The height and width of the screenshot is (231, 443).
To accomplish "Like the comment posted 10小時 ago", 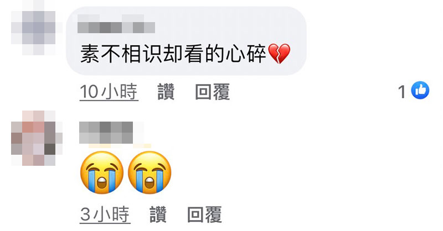I will pyautogui.click(x=166, y=92).
